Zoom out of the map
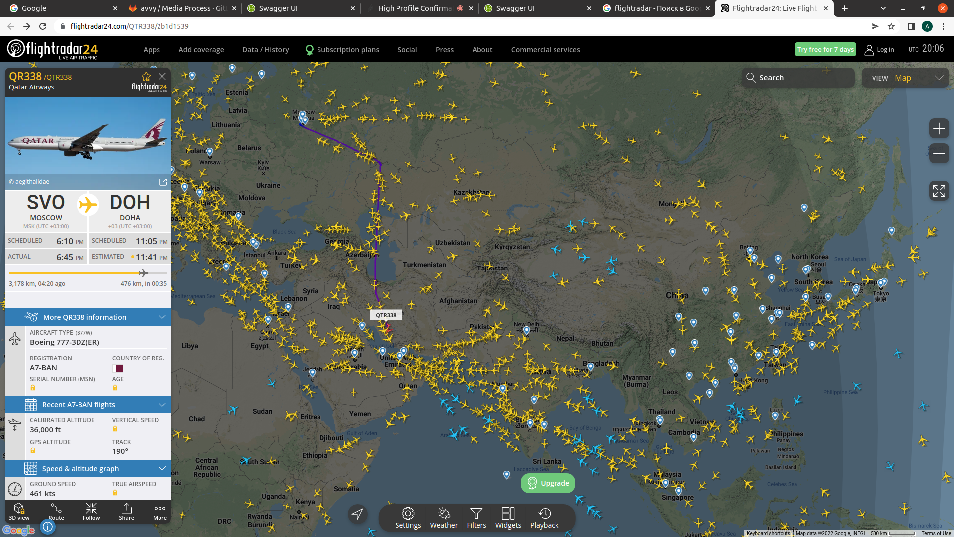 coord(939,153)
